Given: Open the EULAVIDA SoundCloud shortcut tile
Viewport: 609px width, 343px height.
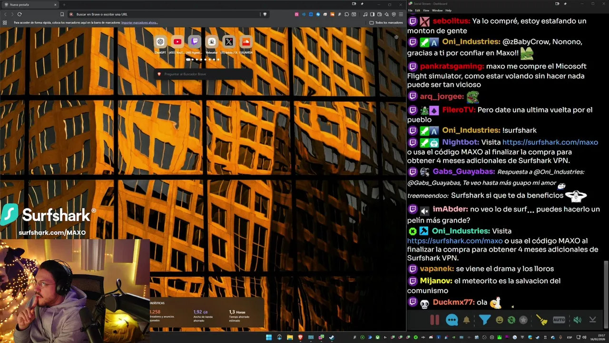Looking at the screenshot, I should (x=246, y=42).
